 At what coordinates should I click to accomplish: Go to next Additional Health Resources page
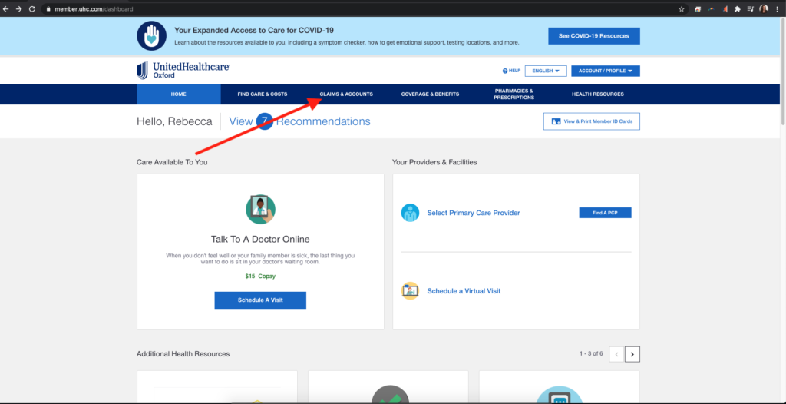click(x=632, y=354)
